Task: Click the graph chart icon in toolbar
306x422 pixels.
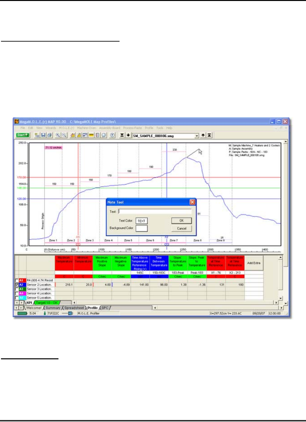Action: point(85,135)
